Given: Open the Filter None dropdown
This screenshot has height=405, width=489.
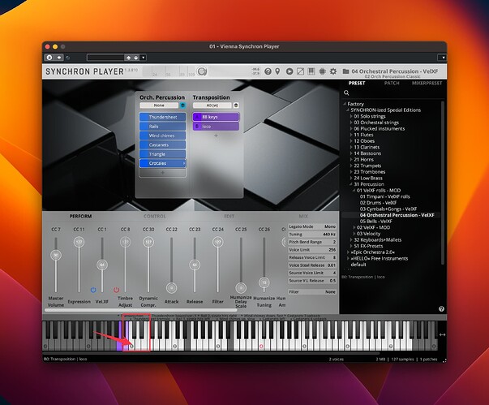Looking at the screenshot, I should 312,291.
